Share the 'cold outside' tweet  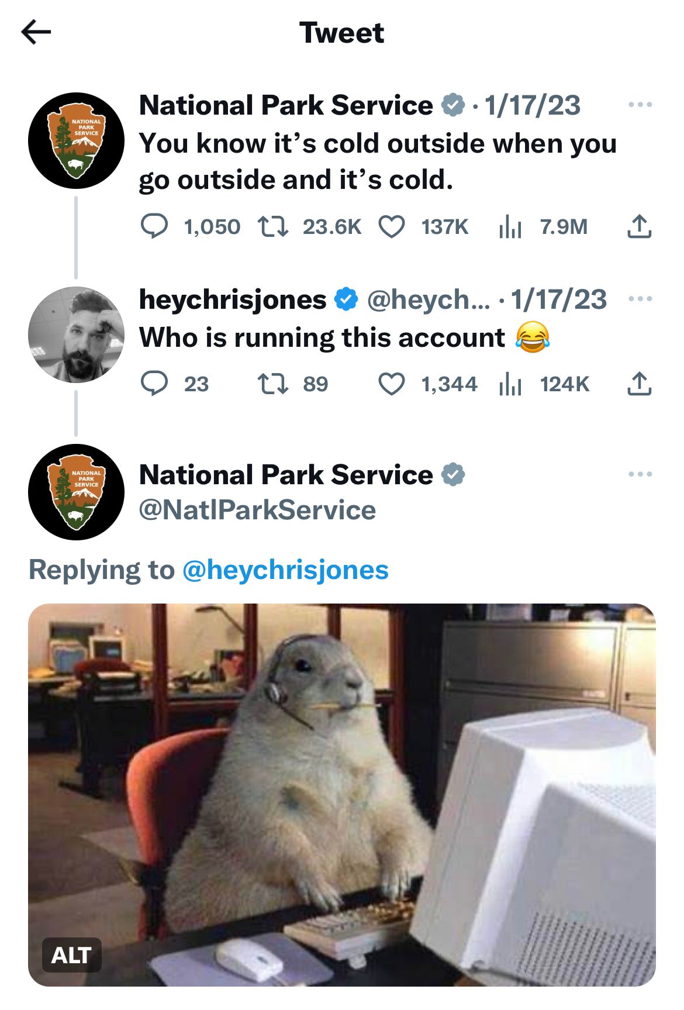click(x=639, y=226)
